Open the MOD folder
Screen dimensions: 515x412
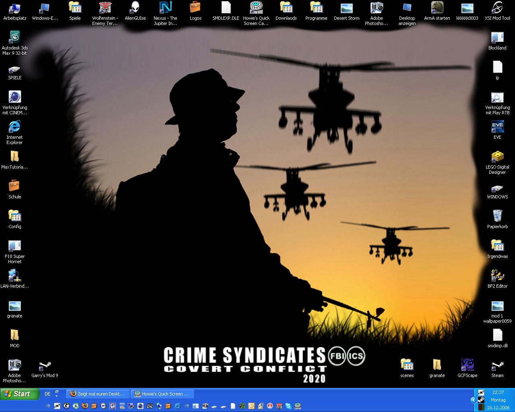click(14, 339)
